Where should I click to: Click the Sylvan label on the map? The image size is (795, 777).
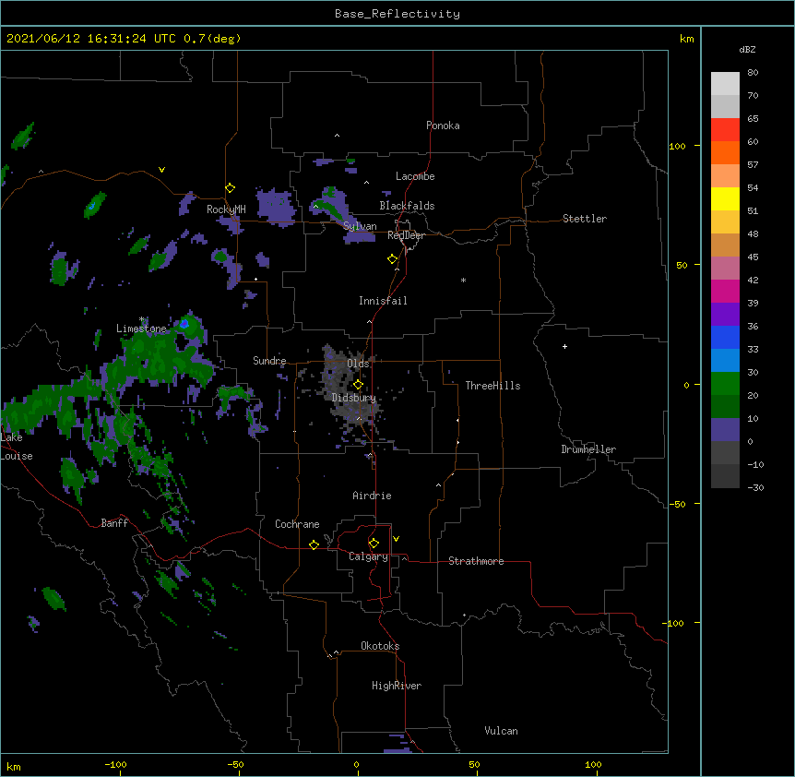tap(360, 226)
